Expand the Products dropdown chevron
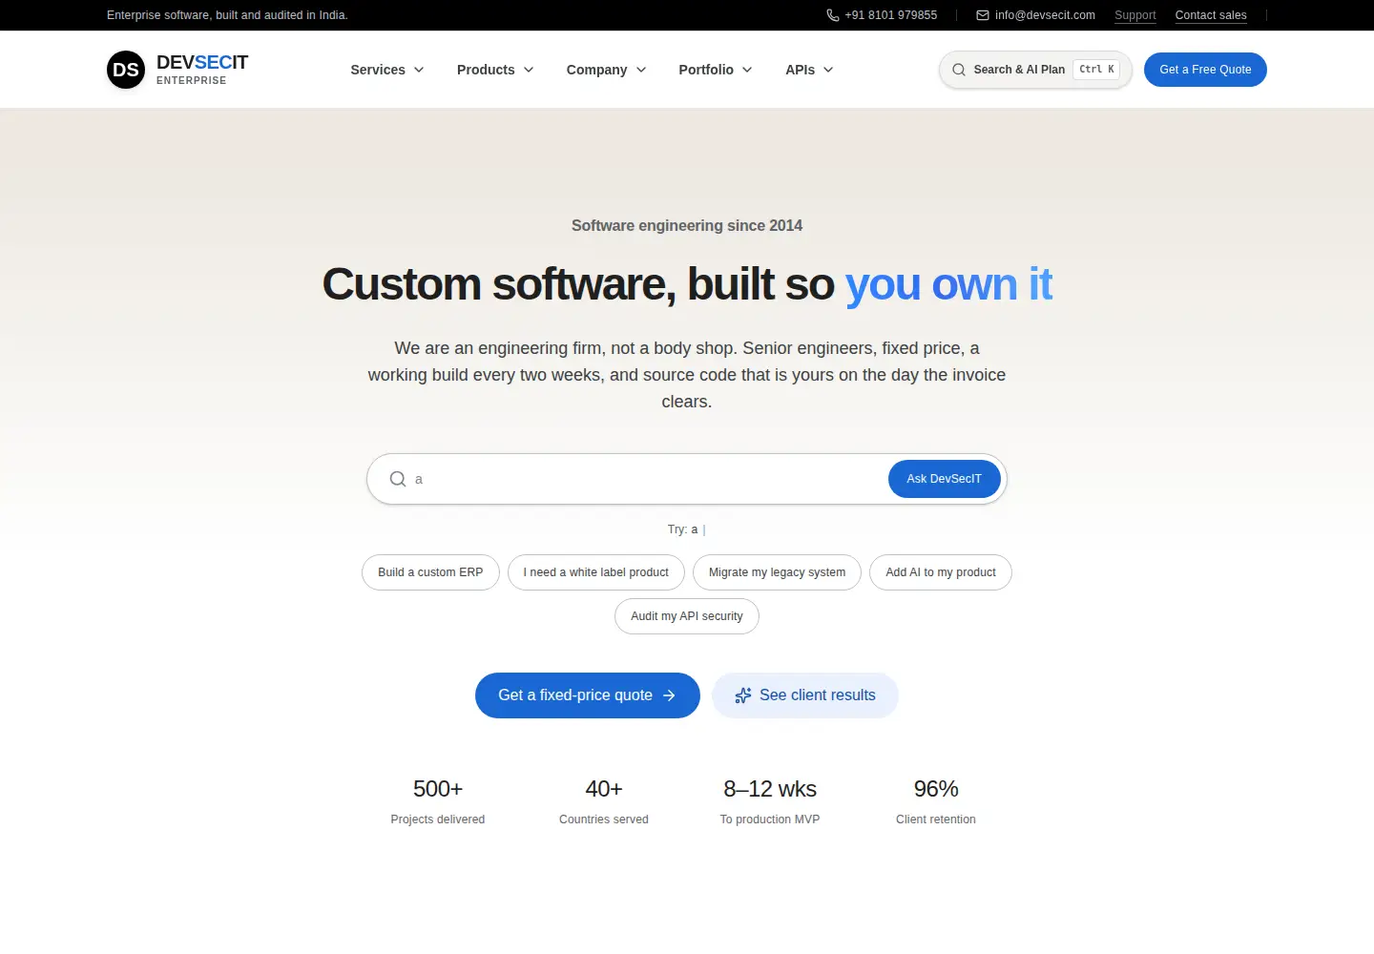 click(529, 70)
